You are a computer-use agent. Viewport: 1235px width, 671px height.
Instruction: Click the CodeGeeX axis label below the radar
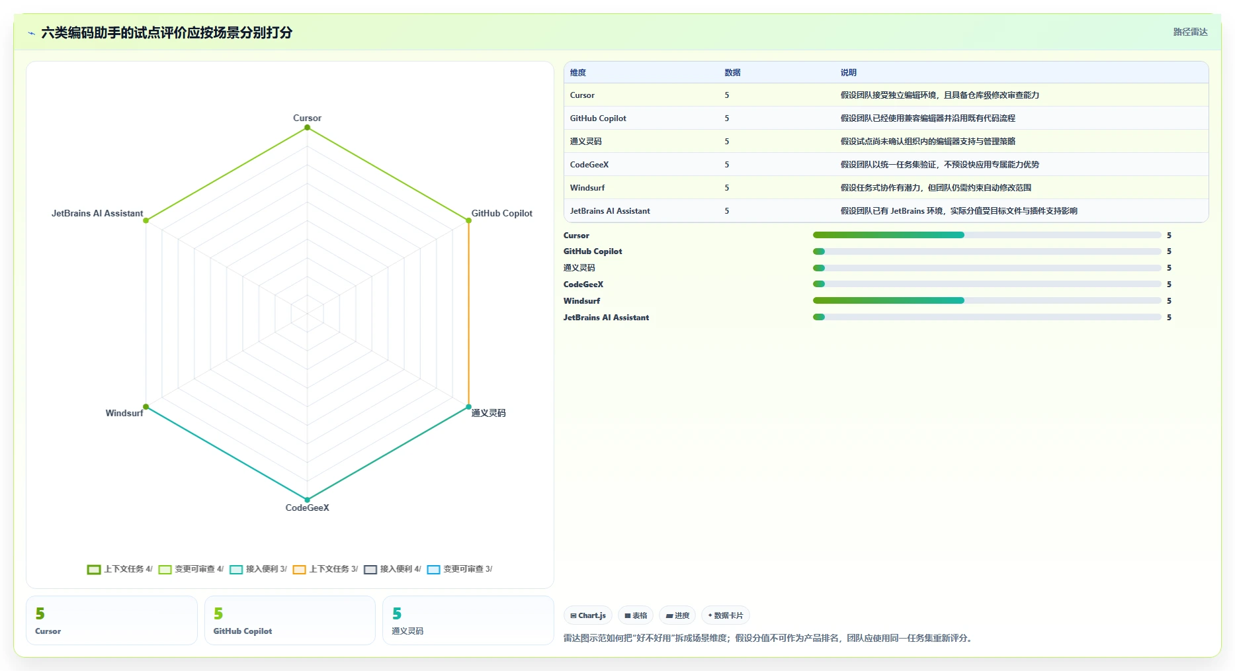coord(307,508)
